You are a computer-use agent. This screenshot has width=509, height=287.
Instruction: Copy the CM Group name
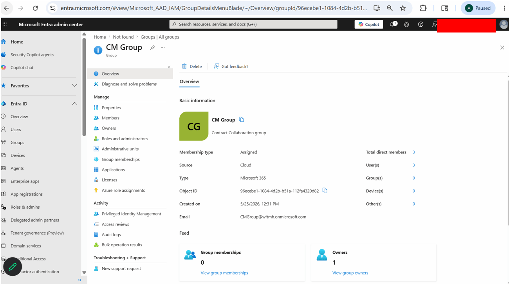coord(241,119)
